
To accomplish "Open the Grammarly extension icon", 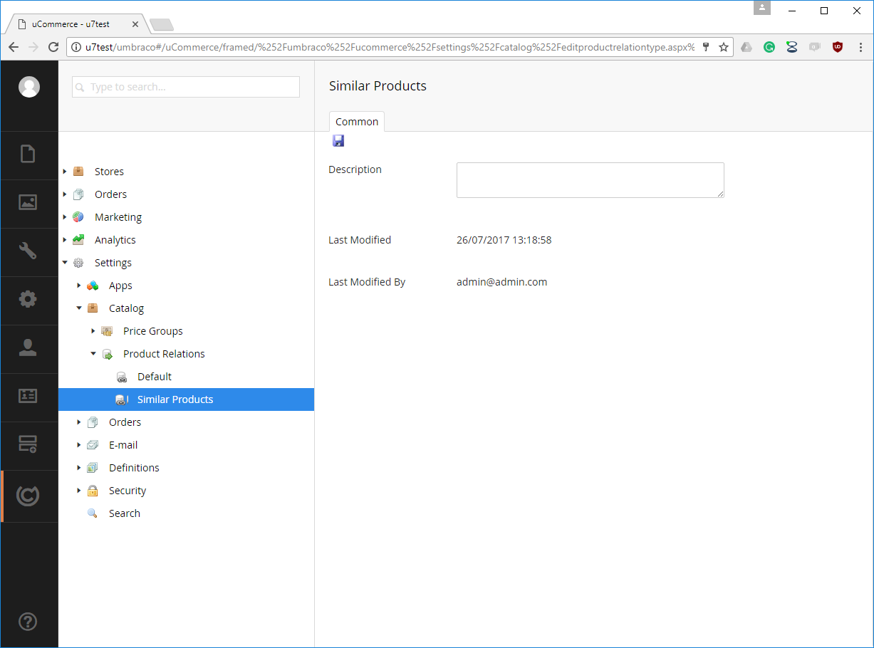I will (x=769, y=47).
